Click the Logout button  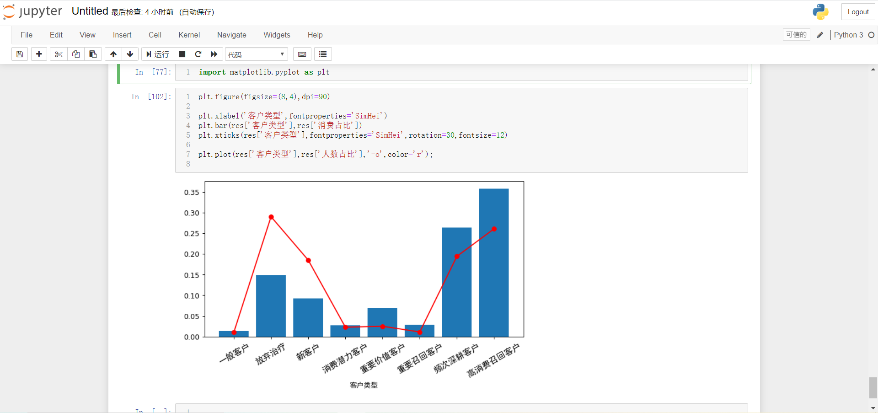(858, 12)
